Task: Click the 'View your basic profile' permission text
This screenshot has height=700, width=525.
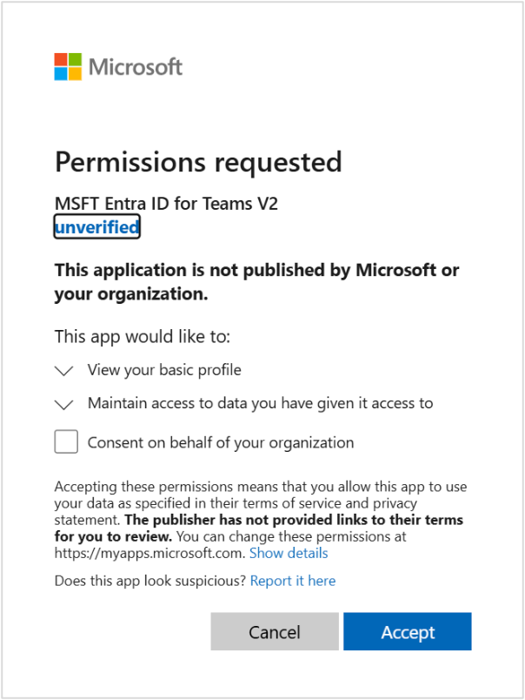Action: pyautogui.click(x=164, y=370)
